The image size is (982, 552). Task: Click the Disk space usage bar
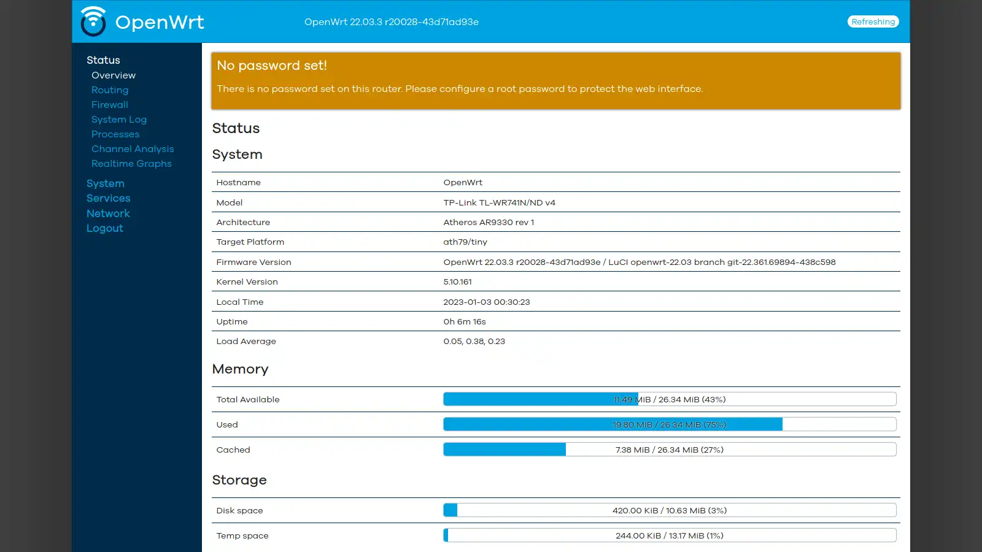(x=669, y=510)
